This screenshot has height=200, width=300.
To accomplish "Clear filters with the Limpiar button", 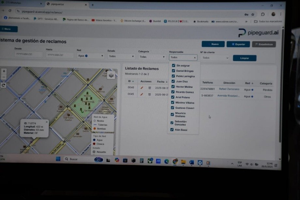I will pyautogui.click(x=245, y=58).
